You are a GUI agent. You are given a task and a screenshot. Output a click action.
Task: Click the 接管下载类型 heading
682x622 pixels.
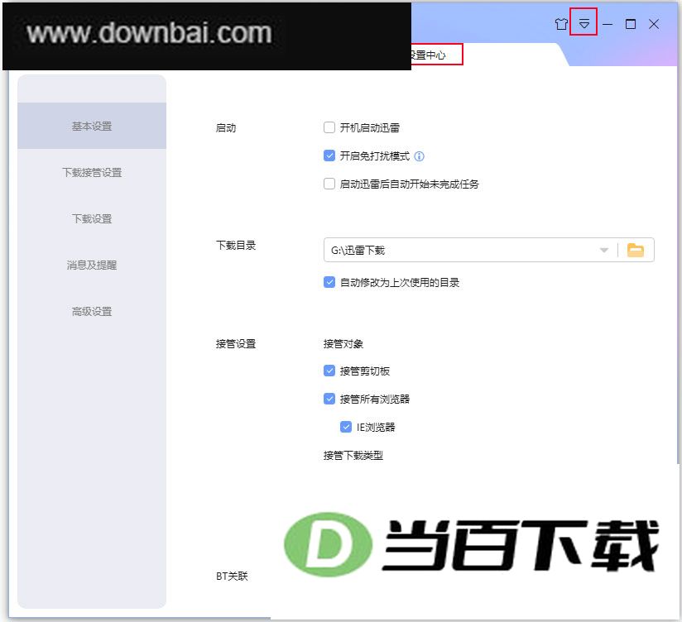coord(353,456)
